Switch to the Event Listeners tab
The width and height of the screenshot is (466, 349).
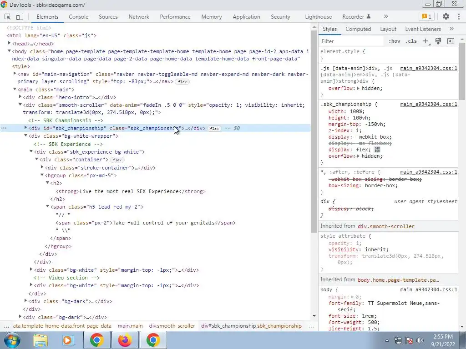coord(423,29)
